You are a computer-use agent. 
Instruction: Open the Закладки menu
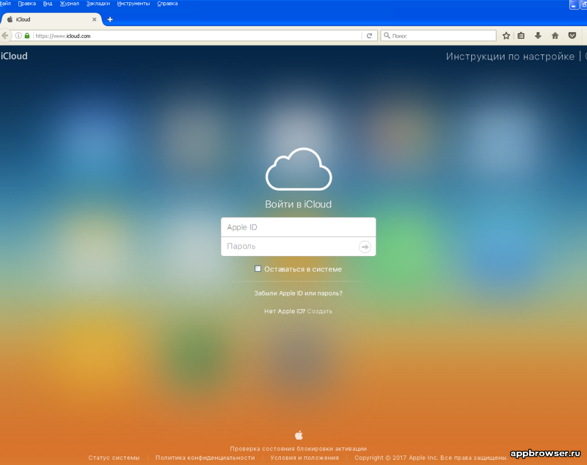point(99,3)
